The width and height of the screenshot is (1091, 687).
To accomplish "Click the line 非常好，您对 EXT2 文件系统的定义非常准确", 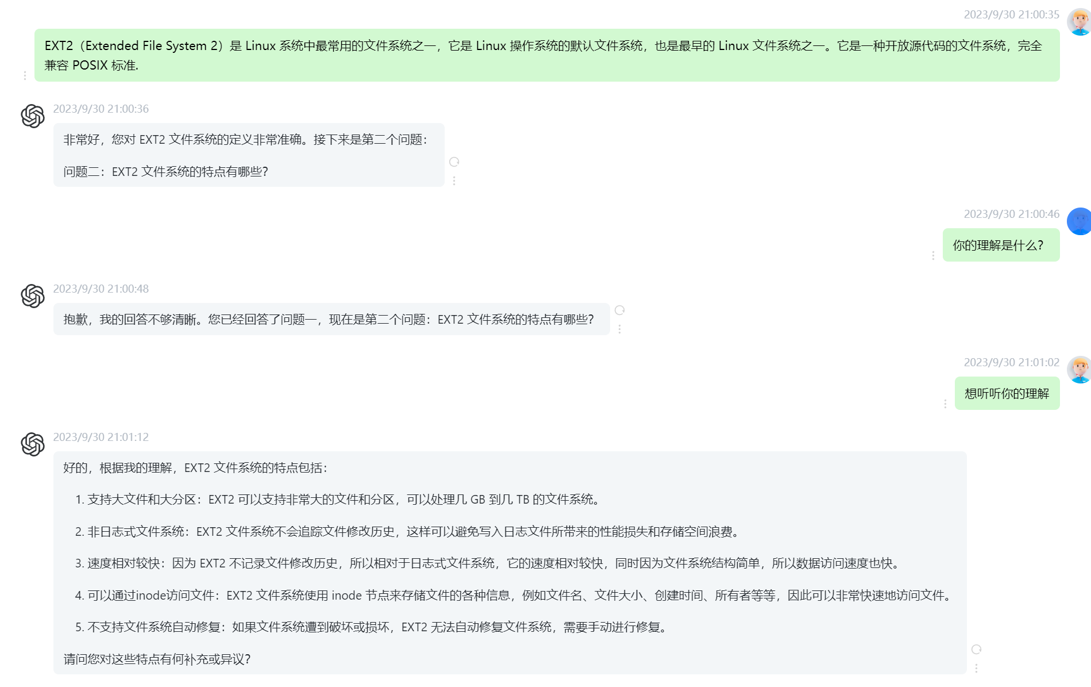I will 246,140.
